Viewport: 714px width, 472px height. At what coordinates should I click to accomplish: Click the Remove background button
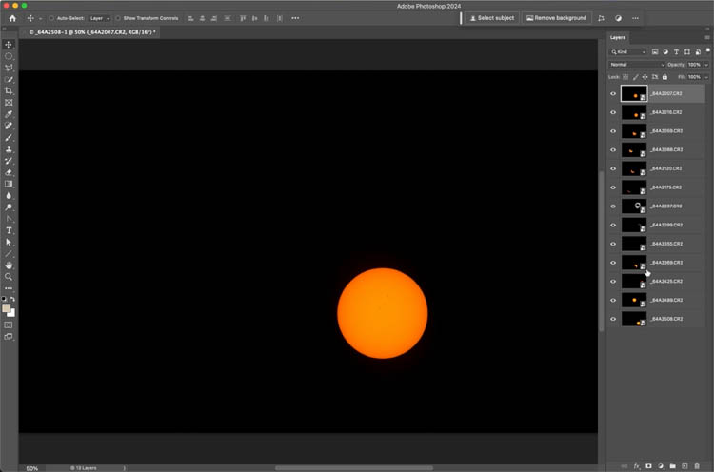[557, 18]
